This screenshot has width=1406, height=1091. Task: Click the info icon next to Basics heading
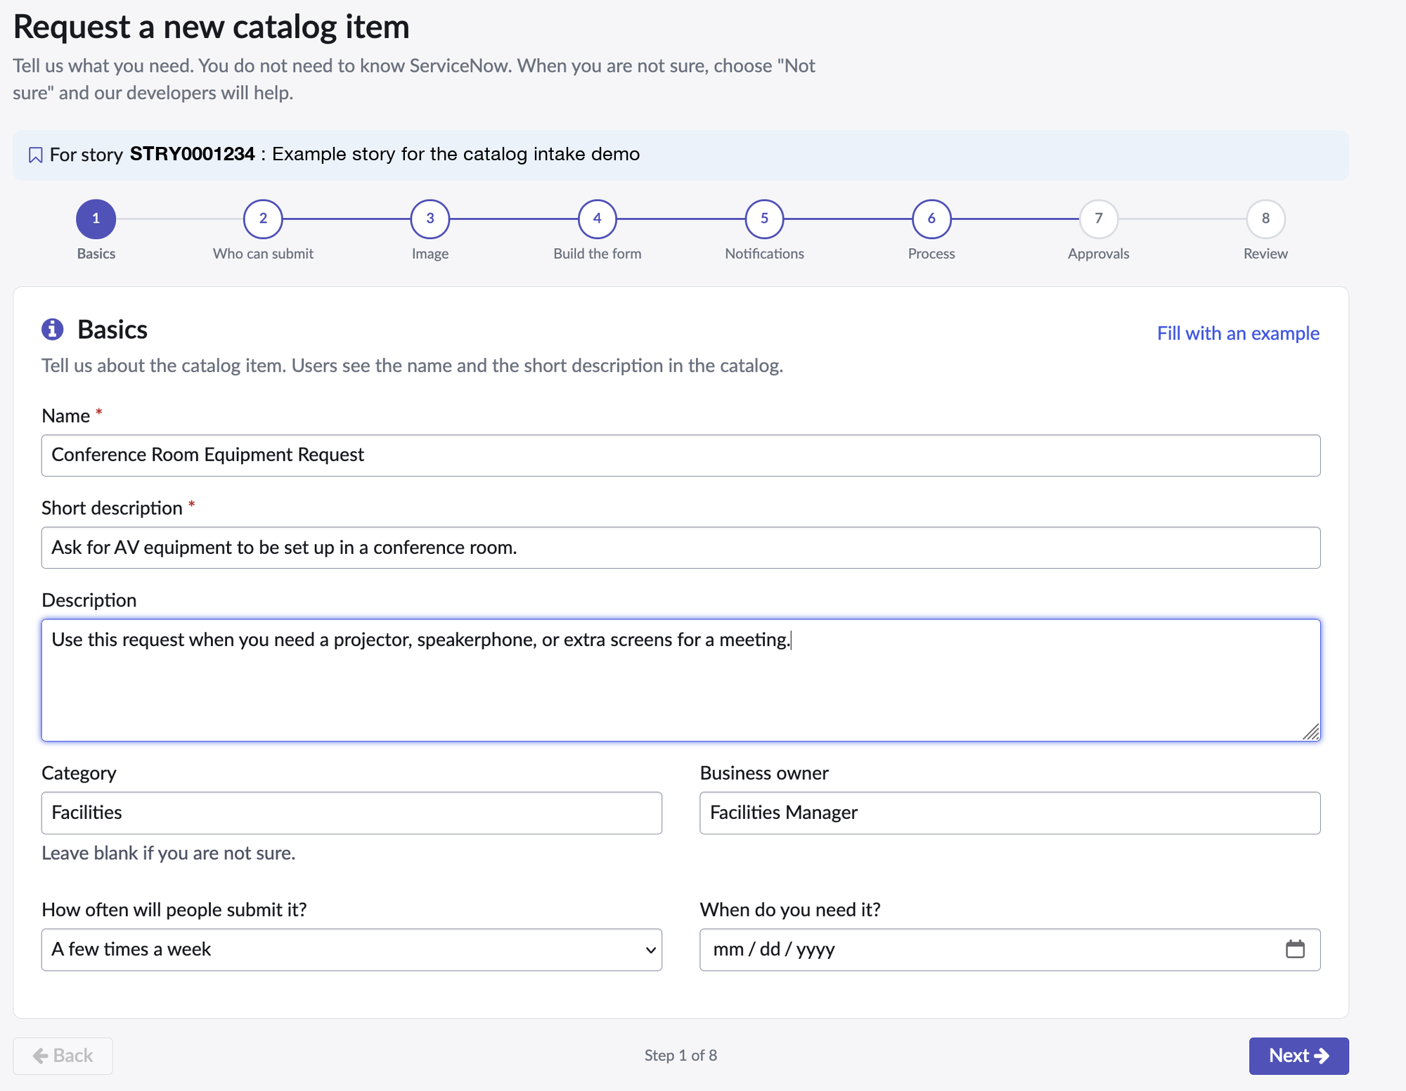coord(53,329)
